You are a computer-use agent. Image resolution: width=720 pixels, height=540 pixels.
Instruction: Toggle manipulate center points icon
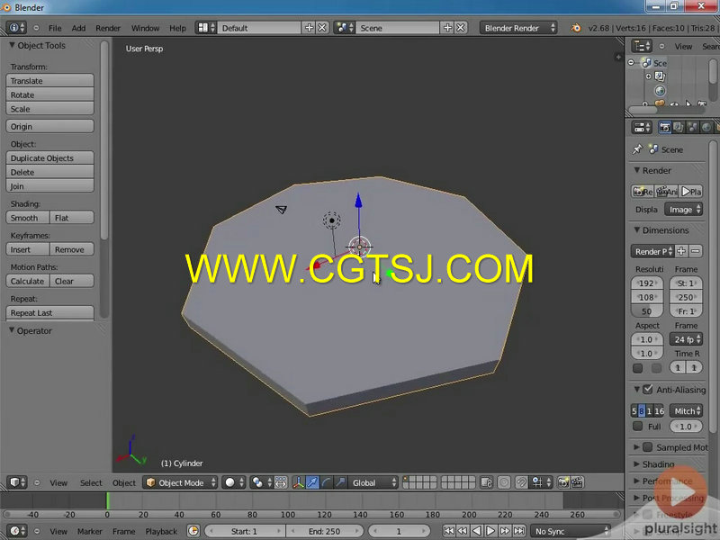281,482
